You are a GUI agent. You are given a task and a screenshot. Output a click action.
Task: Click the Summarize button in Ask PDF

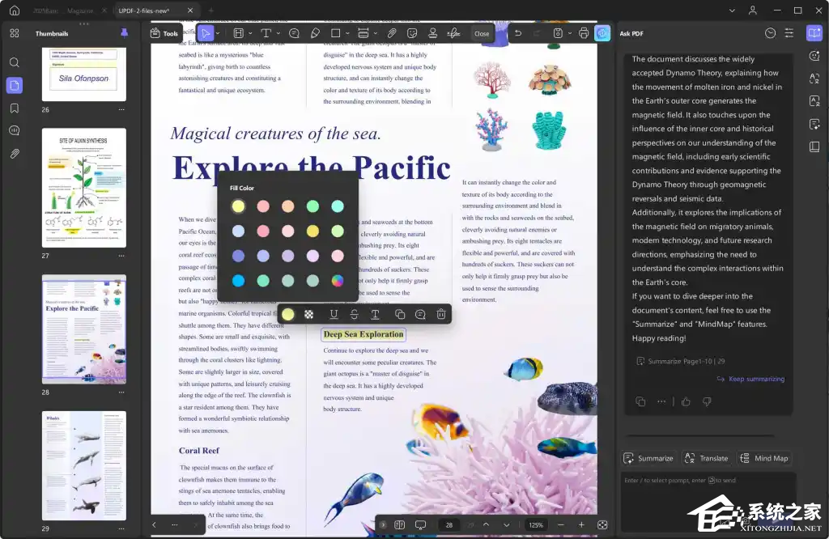pos(648,458)
